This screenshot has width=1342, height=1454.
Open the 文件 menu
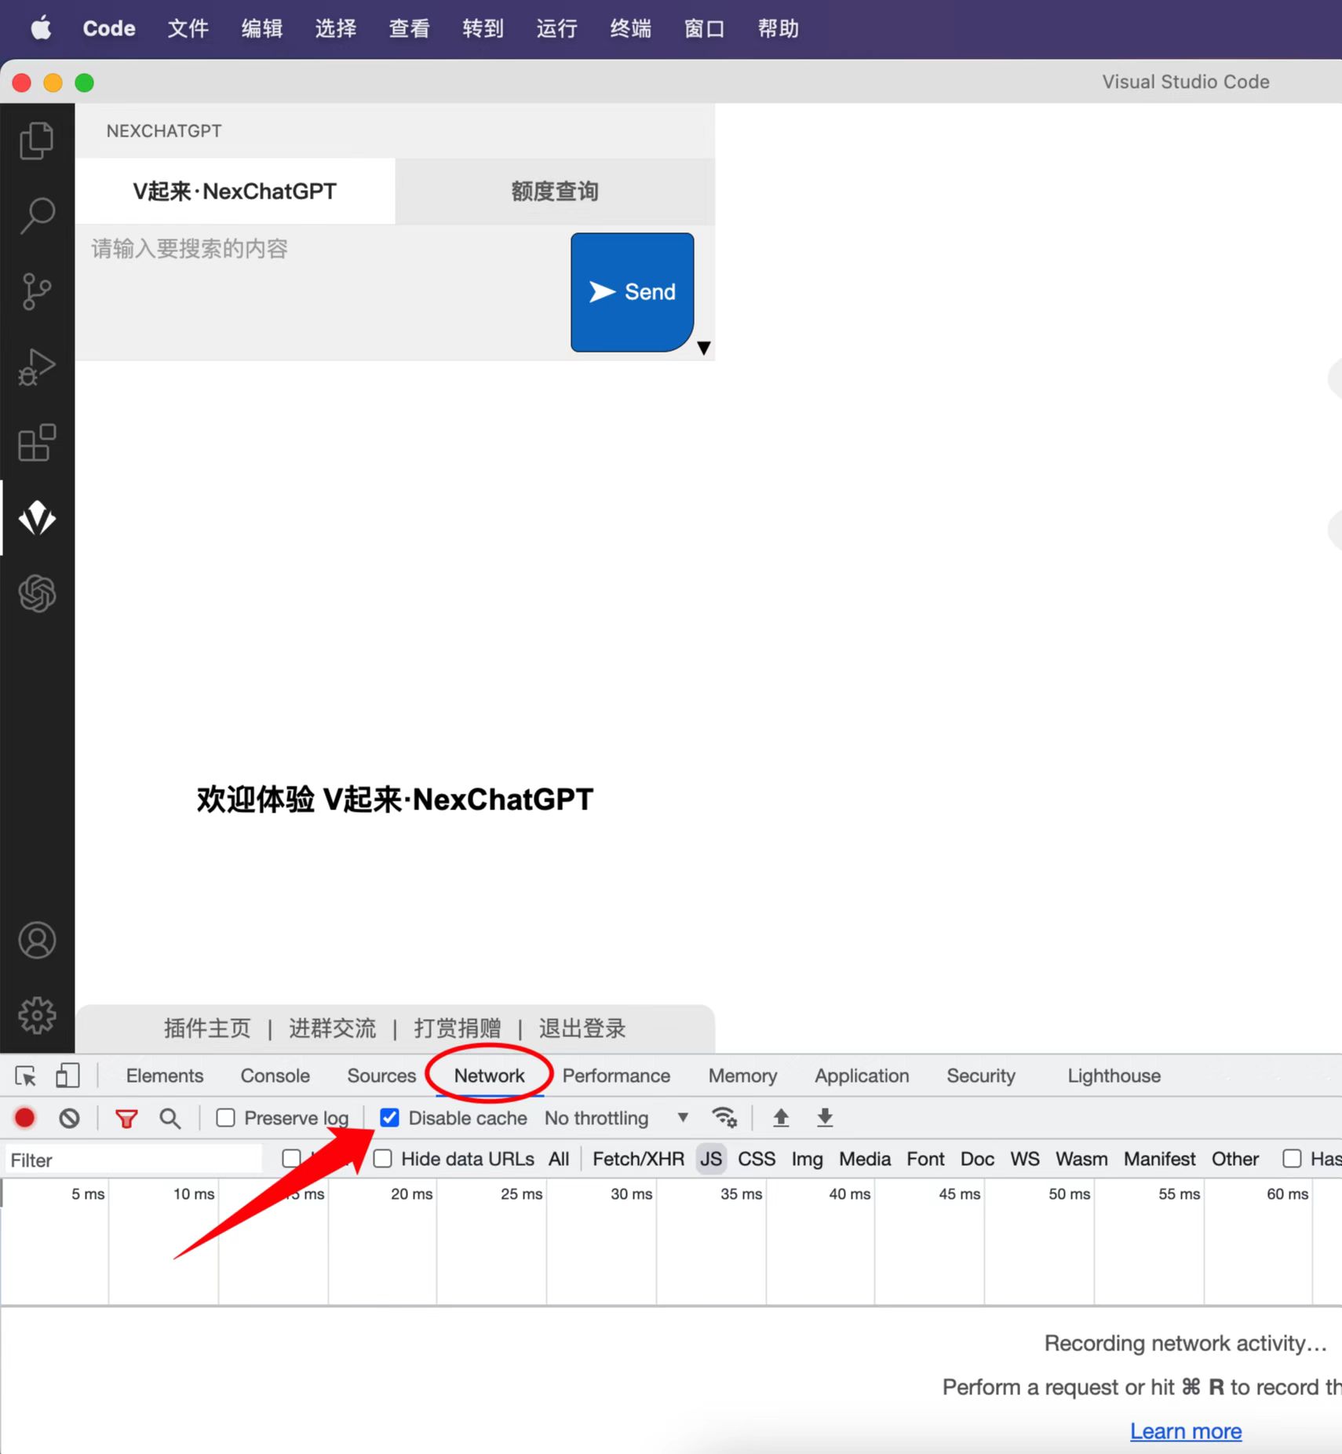[x=188, y=28]
